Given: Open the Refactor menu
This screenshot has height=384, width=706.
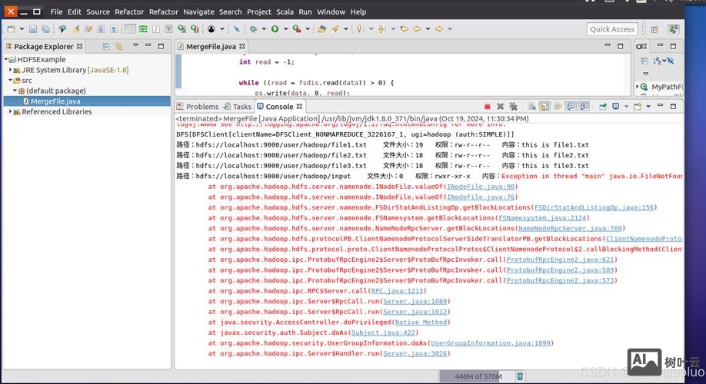Looking at the screenshot, I should (128, 12).
